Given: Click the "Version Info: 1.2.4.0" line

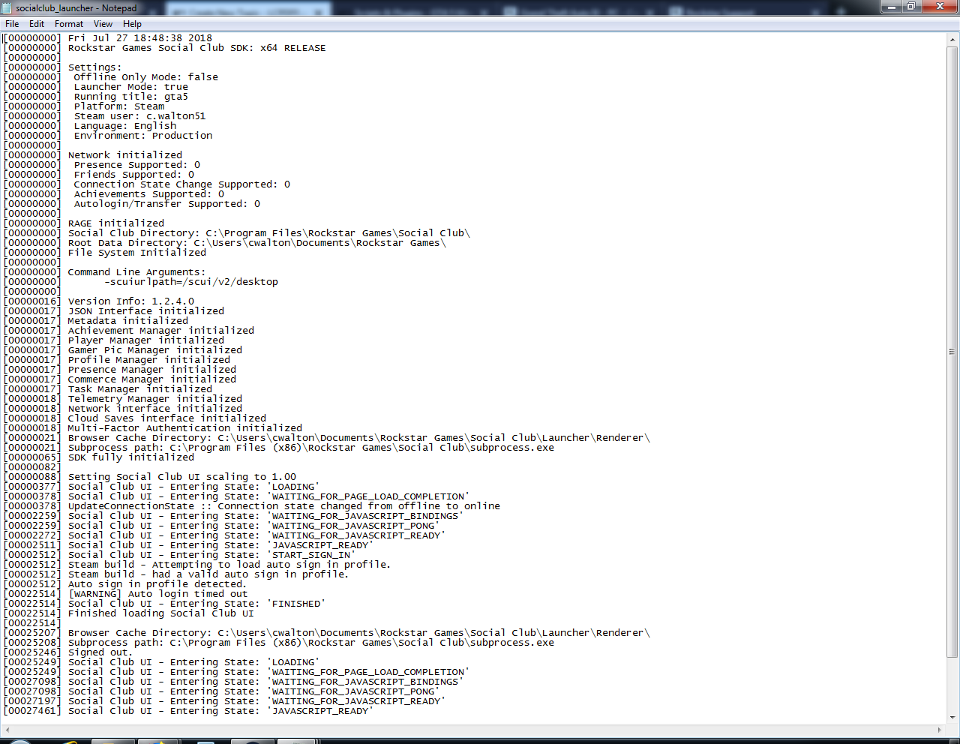Looking at the screenshot, I should (131, 301).
